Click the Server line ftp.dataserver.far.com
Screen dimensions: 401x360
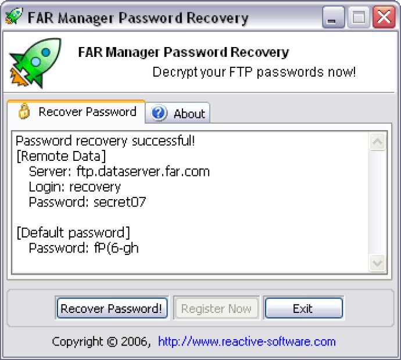pos(119,171)
